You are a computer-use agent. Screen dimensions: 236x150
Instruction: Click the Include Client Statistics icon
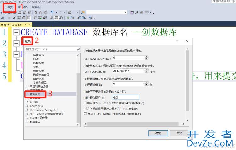(45, 18)
